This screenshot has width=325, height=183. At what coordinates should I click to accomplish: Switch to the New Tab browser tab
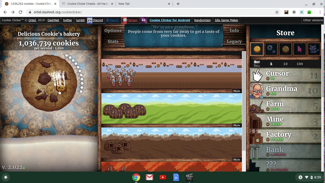(144, 4)
